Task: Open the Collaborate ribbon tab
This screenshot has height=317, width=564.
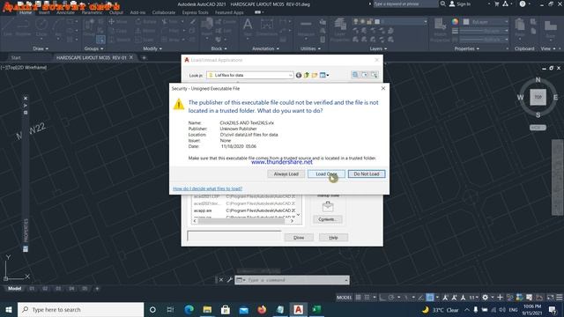Action: tap(164, 12)
